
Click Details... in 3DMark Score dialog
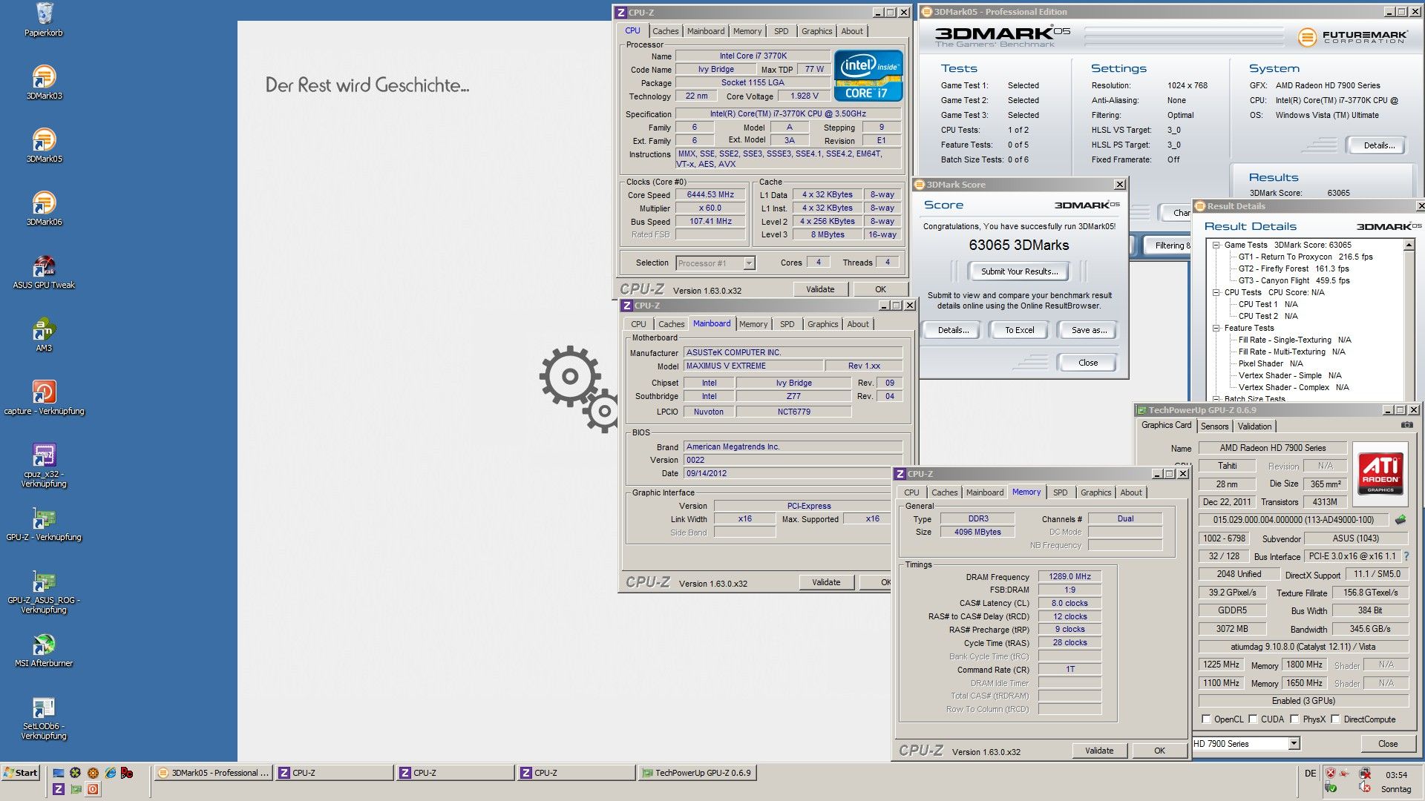coord(952,330)
